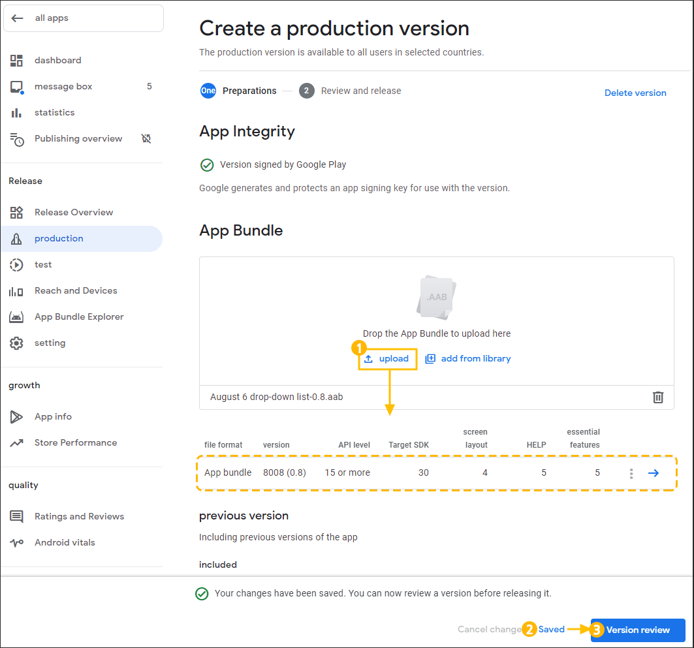The image size is (694, 648).
Task: Open the setting gear icon
Action: [16, 343]
